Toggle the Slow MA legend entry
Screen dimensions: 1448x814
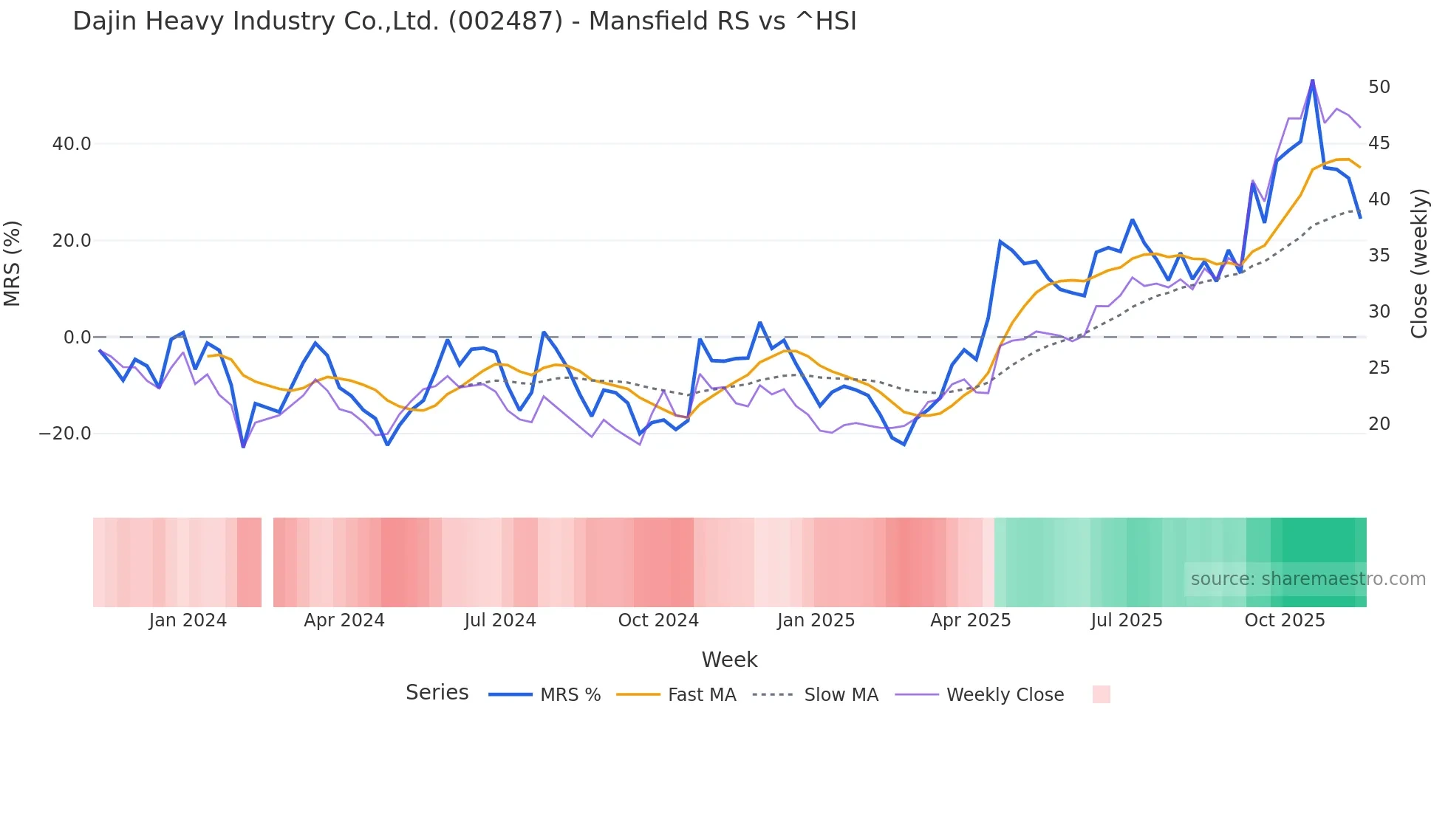(x=816, y=695)
